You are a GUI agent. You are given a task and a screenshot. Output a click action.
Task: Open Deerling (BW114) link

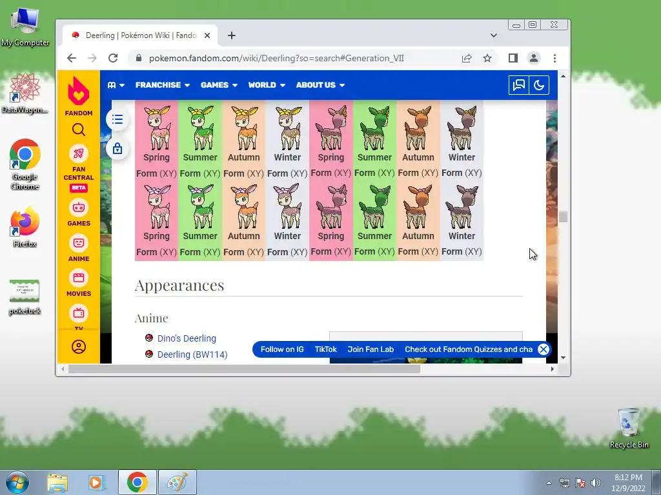tap(192, 354)
